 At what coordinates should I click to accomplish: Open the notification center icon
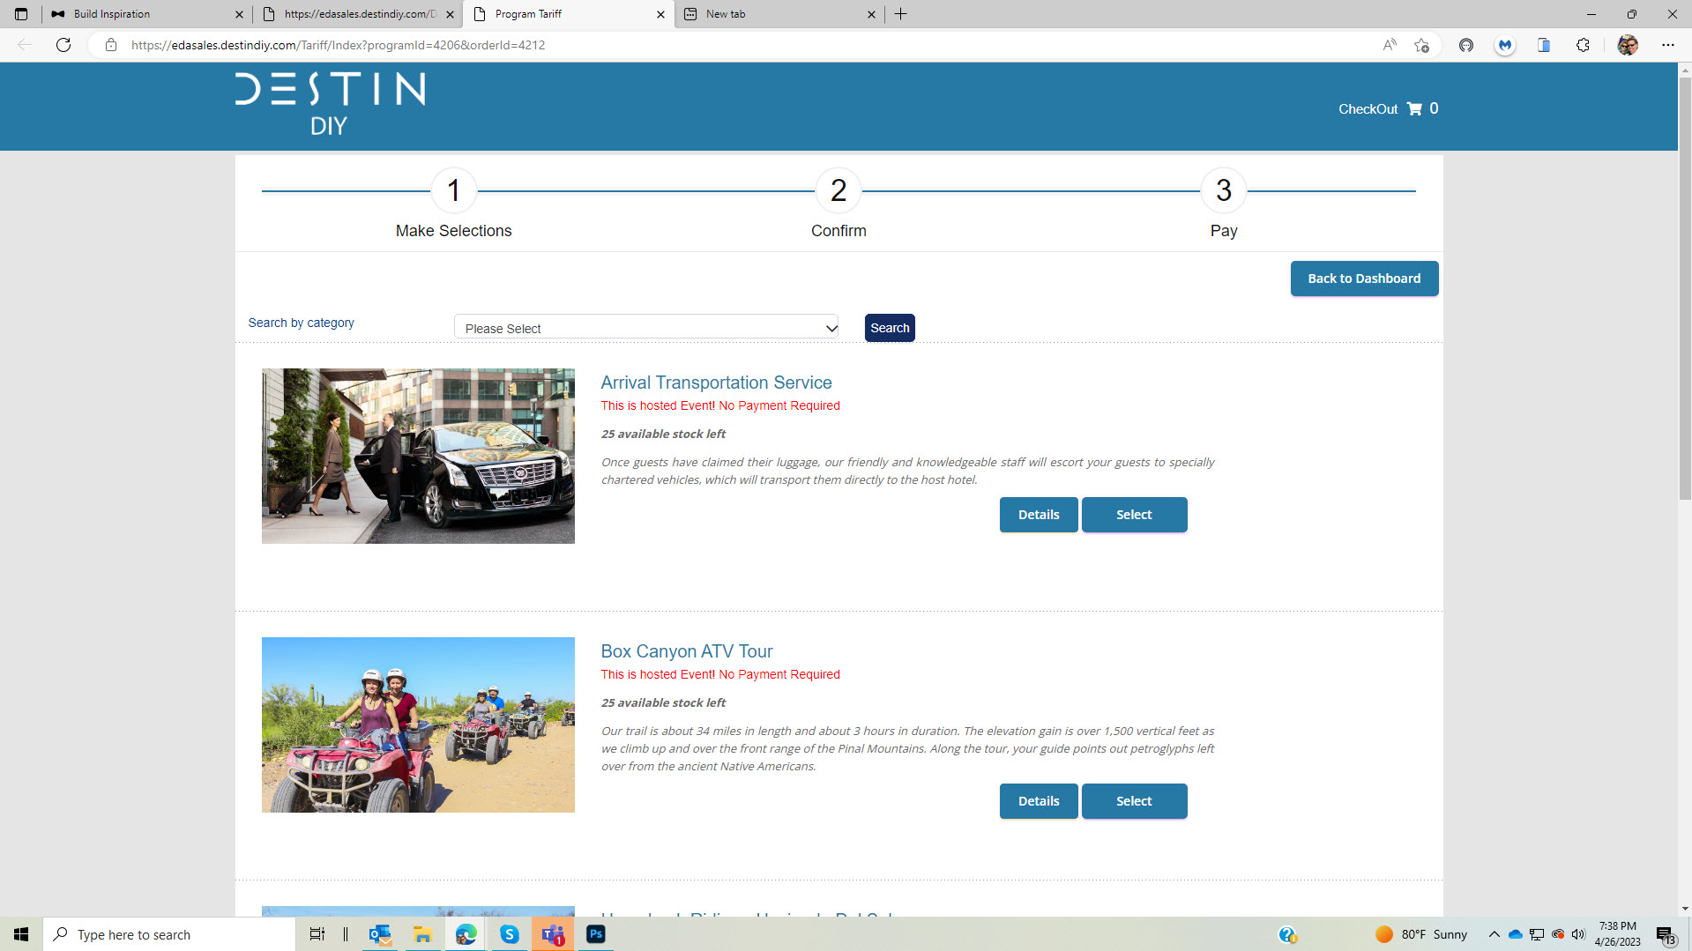click(1665, 934)
